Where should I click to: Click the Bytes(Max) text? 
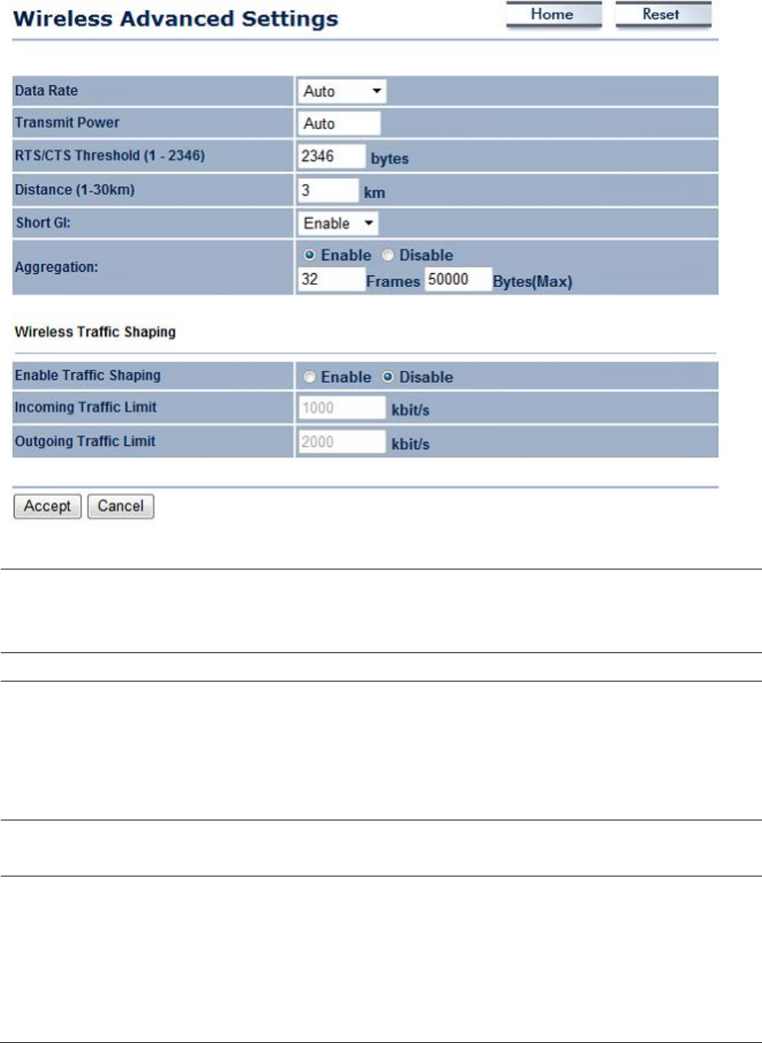533,282
